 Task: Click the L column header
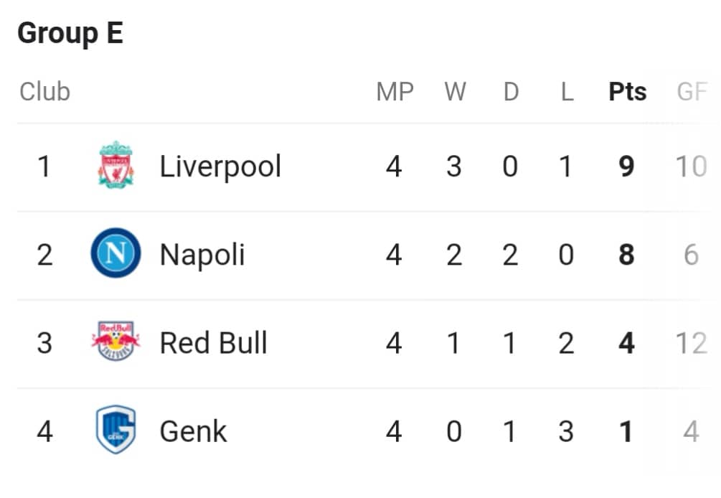[x=567, y=92]
